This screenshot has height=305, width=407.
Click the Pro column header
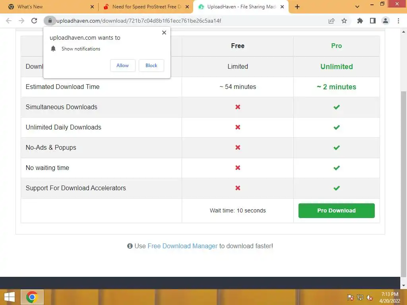[x=336, y=46]
